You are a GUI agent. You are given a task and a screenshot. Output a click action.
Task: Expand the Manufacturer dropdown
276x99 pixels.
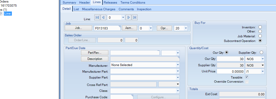tap(178, 65)
